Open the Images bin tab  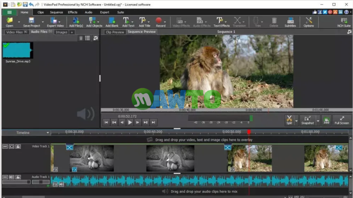coord(61,32)
